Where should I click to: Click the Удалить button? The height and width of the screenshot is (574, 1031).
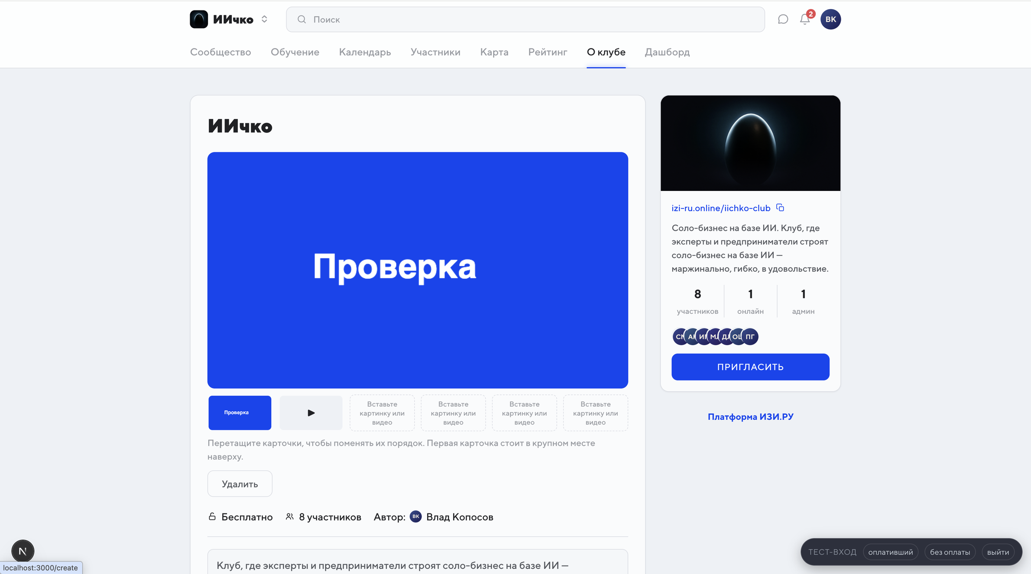[x=240, y=484]
